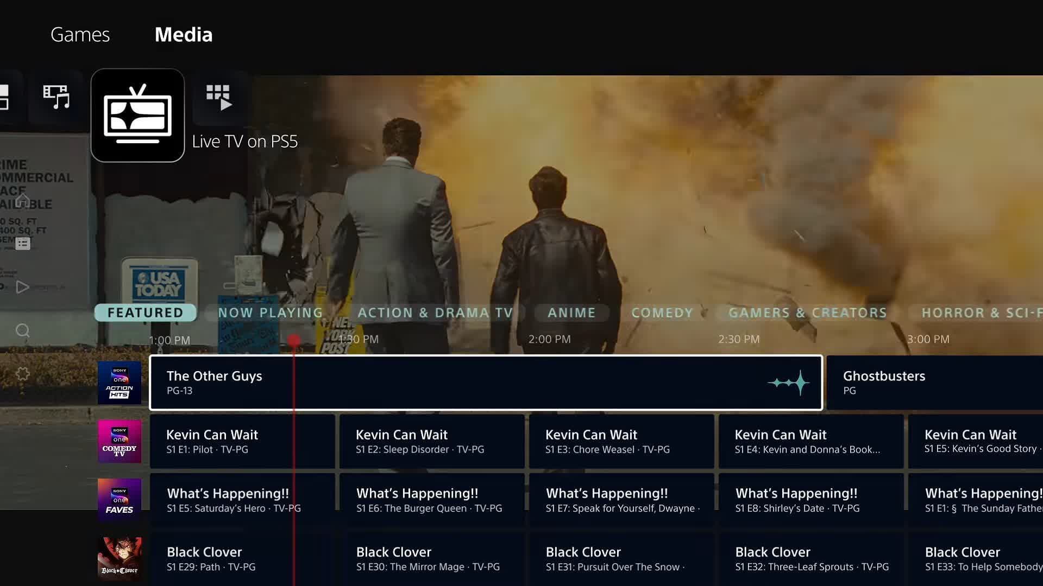Open Kevin Can Wait S1 E3 Chore Weasel
Image resolution: width=1043 pixels, height=586 pixels.
(x=621, y=441)
